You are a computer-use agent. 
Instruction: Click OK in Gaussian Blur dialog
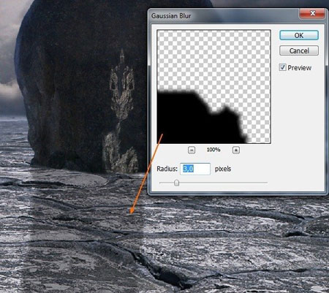[299, 35]
